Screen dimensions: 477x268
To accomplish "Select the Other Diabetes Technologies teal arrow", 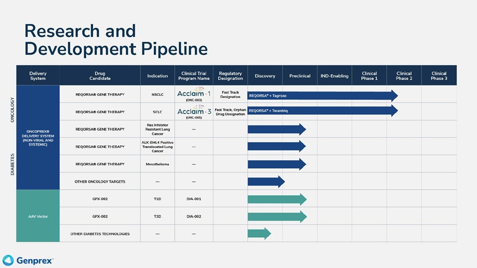I will point(259,234).
